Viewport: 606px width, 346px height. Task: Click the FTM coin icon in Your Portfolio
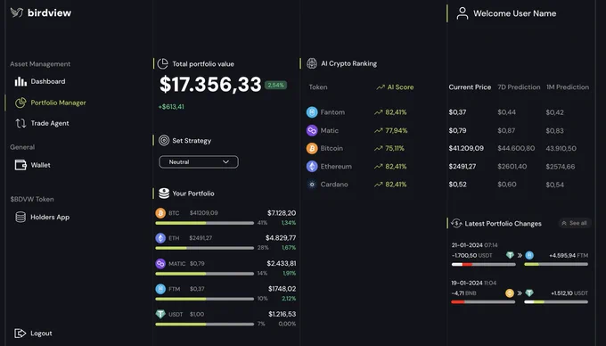click(x=160, y=289)
